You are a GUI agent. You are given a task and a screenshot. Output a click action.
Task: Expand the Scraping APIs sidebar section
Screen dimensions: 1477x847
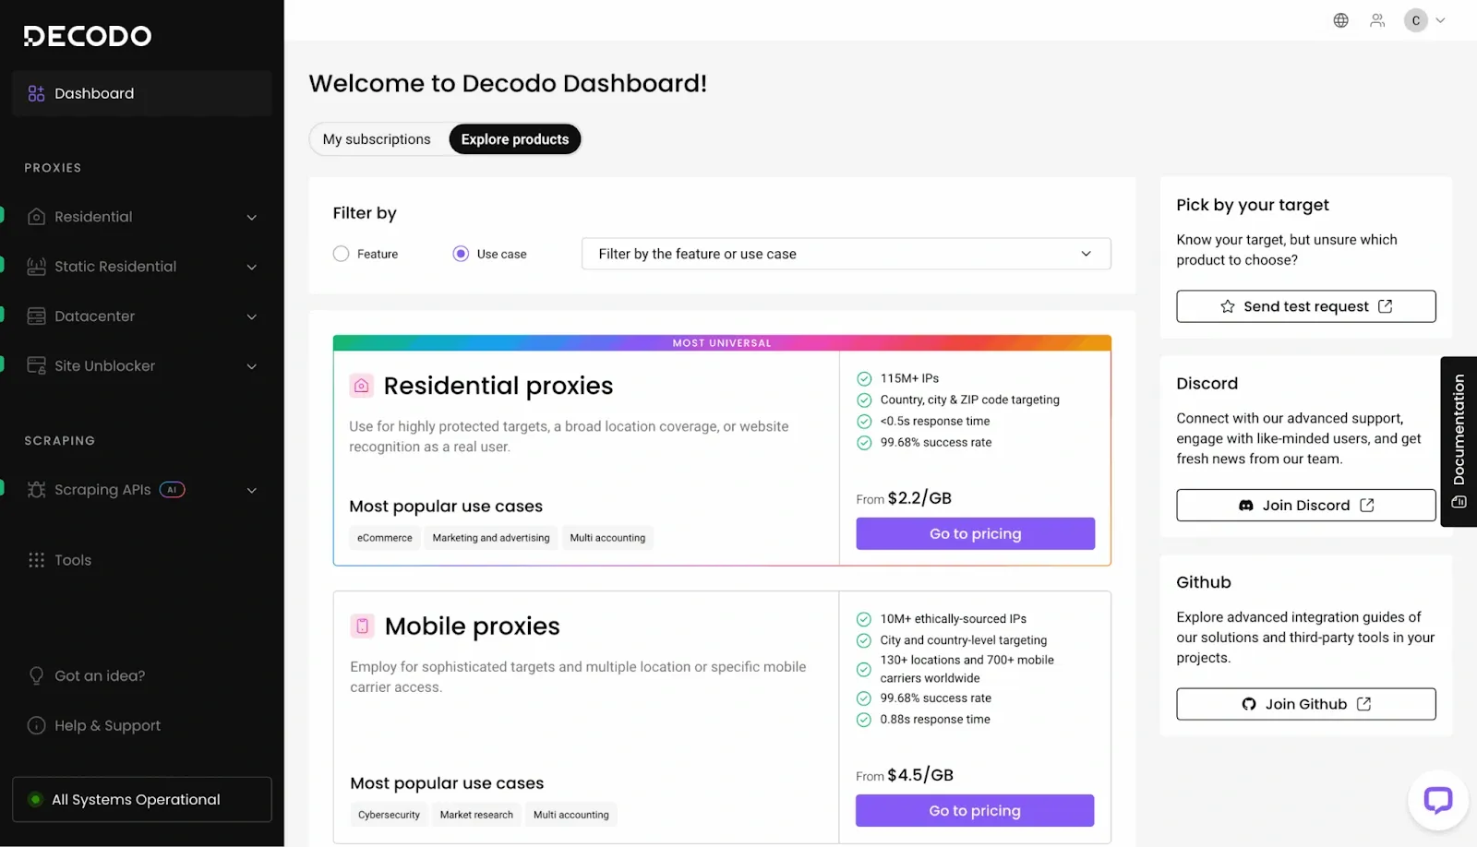pos(251,490)
